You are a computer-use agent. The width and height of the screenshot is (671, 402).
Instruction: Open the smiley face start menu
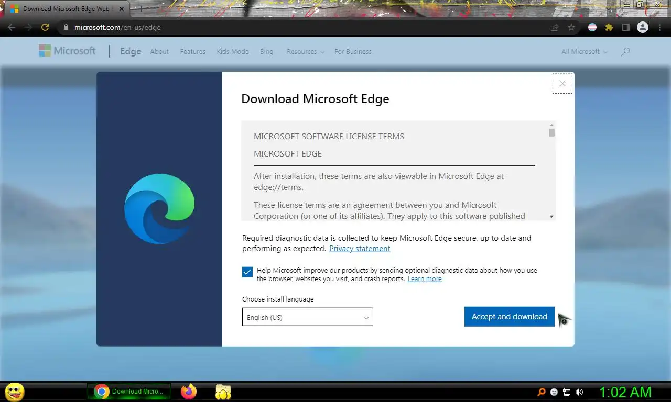pos(14,392)
